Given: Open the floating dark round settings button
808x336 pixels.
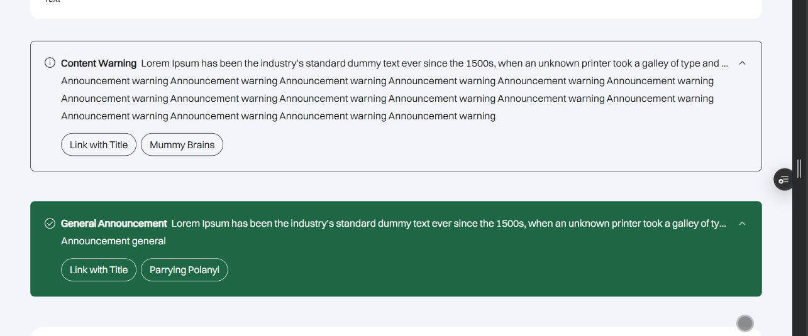Looking at the screenshot, I should (x=783, y=180).
